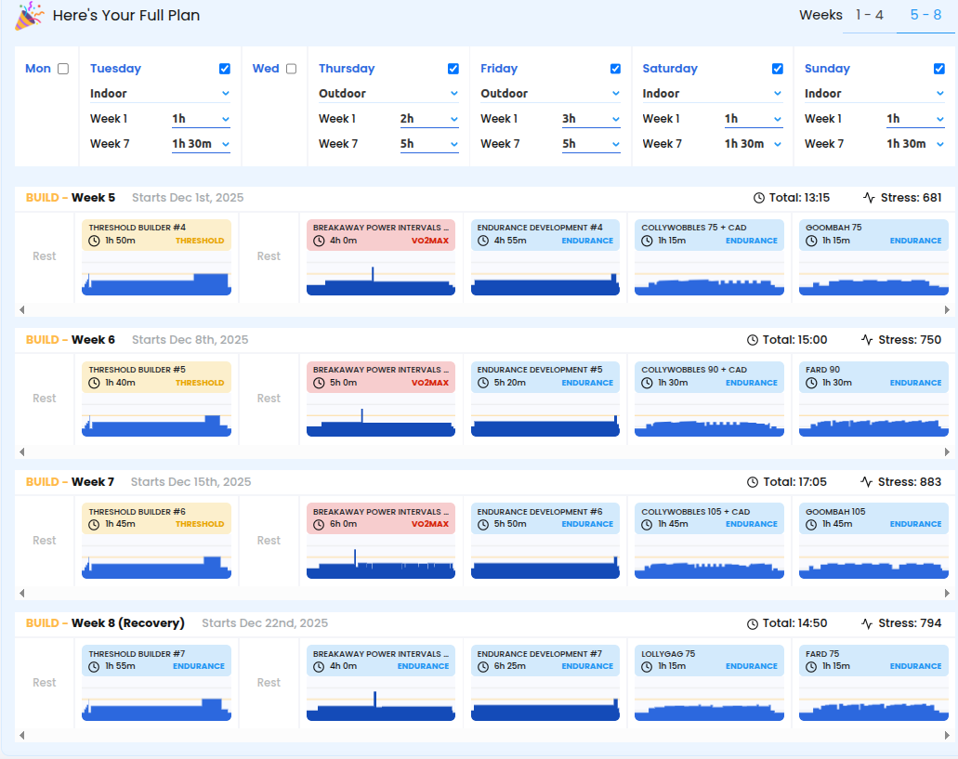Open Thursday Week 7 duration dropdown
The width and height of the screenshot is (958, 759).
click(x=429, y=144)
